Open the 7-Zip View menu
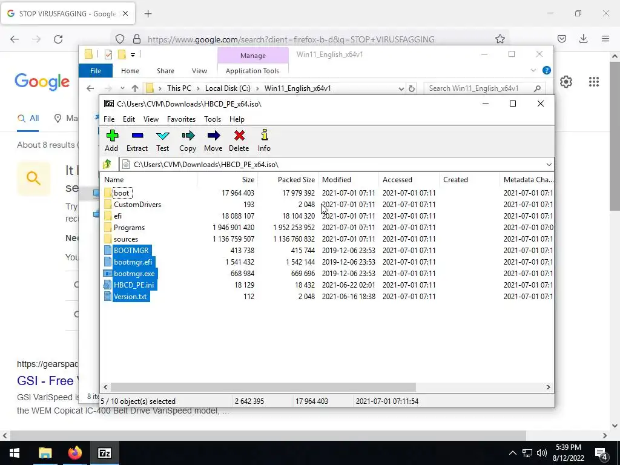Image resolution: width=620 pixels, height=465 pixels. [x=151, y=119]
